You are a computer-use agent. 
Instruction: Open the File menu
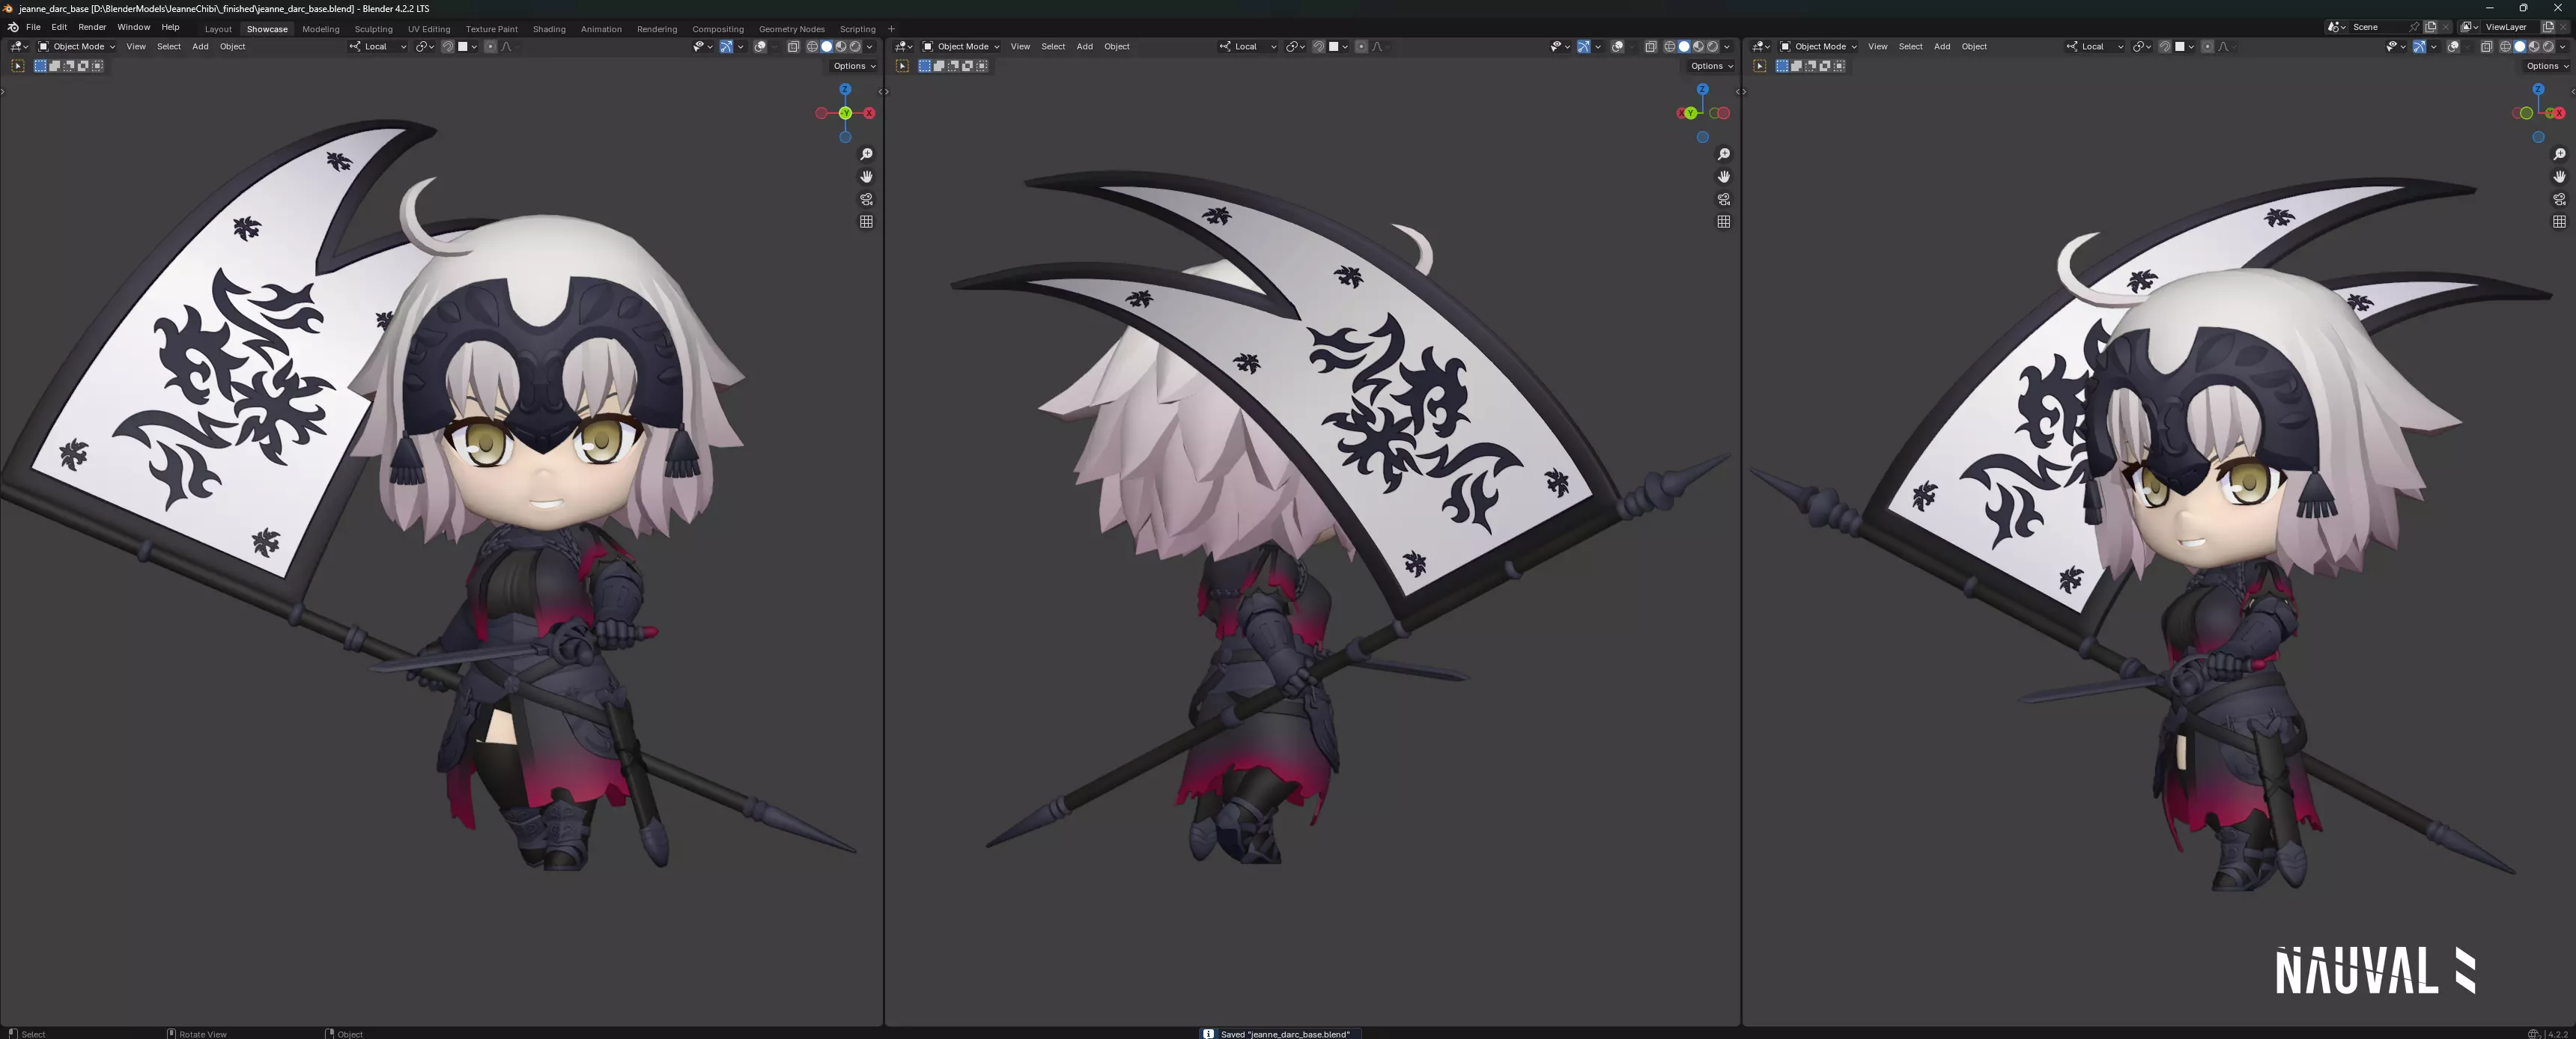pos(33,27)
